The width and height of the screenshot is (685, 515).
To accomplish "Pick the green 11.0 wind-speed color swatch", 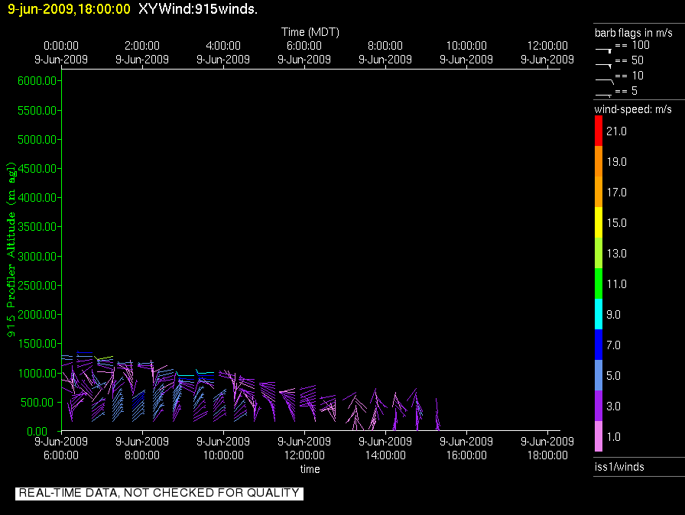I will pos(599,284).
